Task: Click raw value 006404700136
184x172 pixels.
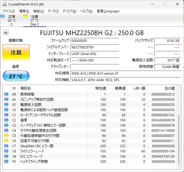Action: [163, 156]
